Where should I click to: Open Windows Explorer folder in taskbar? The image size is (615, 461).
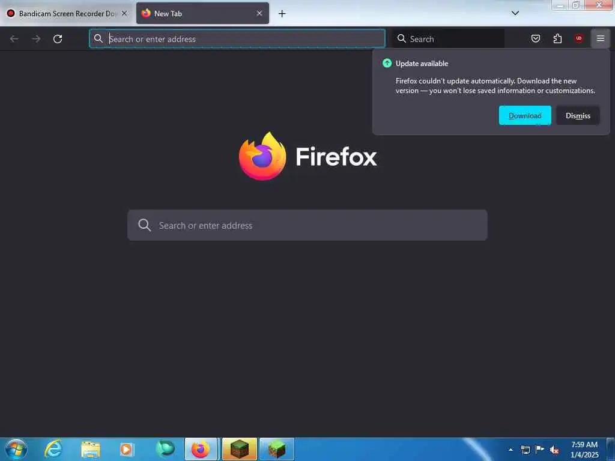[x=91, y=450]
